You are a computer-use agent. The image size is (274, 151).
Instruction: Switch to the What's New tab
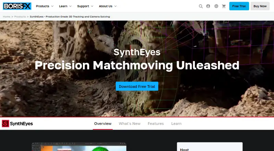[129, 124]
